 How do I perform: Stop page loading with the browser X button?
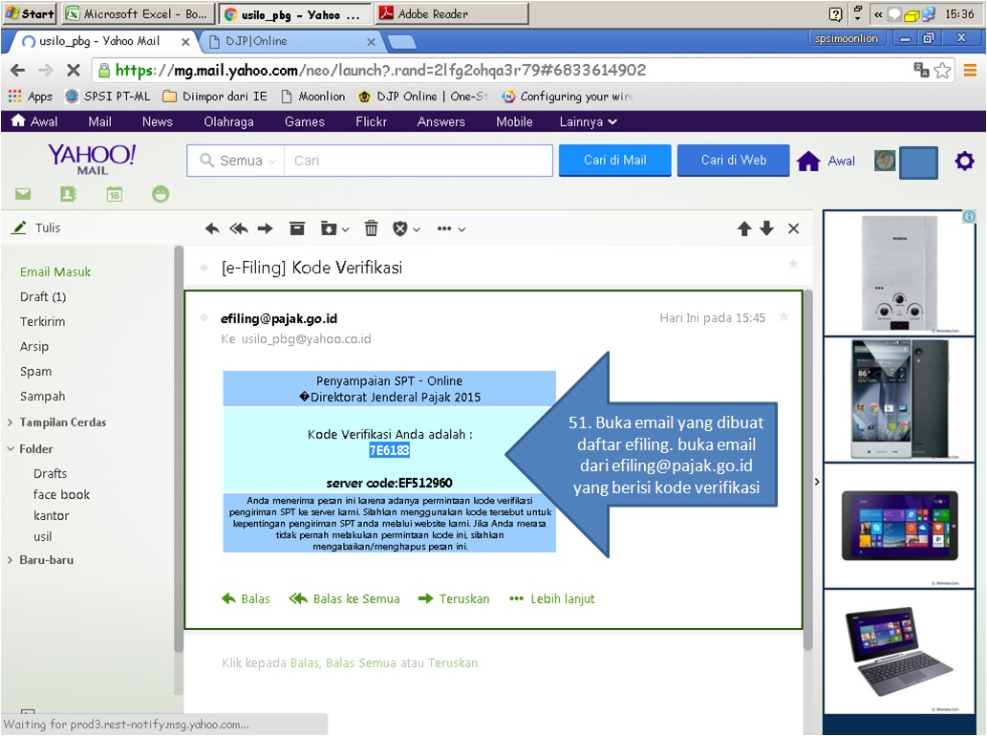point(73,70)
